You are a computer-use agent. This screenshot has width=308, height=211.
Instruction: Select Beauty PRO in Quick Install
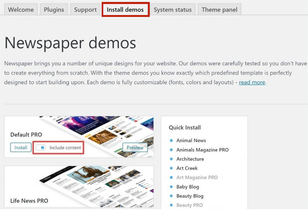tap(189, 205)
